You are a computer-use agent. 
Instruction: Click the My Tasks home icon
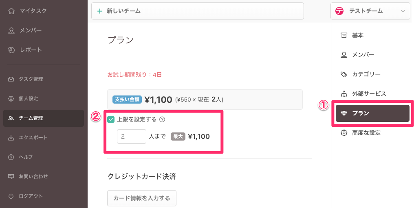[11, 11]
